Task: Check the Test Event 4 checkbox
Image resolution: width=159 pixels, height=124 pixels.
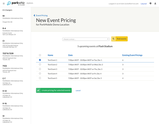Action: [40, 74]
